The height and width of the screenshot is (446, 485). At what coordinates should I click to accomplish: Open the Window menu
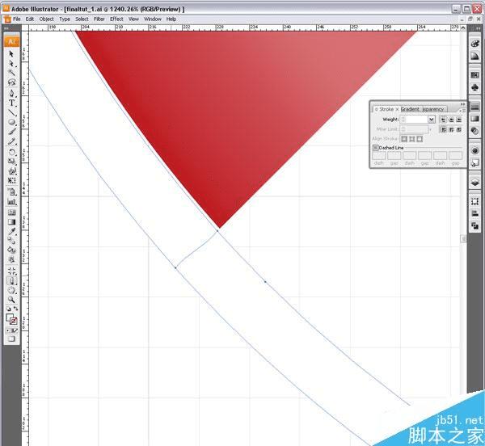pos(153,19)
